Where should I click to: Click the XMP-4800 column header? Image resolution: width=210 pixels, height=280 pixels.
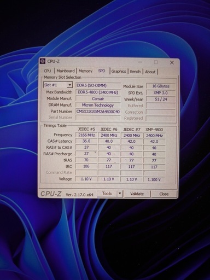click(x=154, y=130)
